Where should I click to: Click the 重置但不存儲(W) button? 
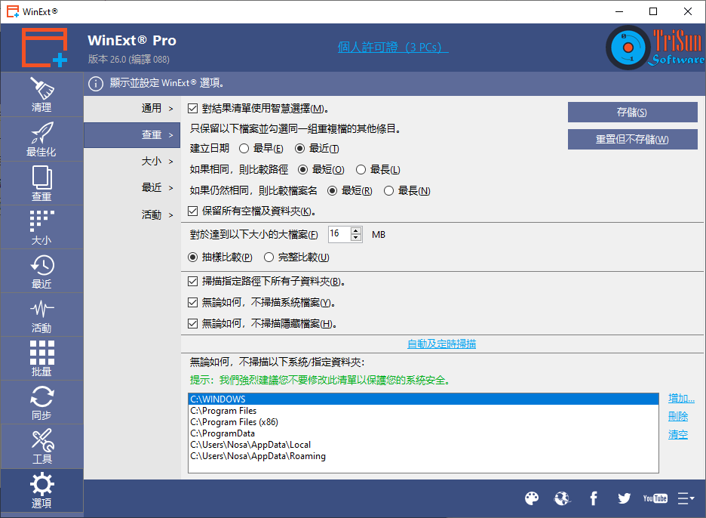coord(632,139)
